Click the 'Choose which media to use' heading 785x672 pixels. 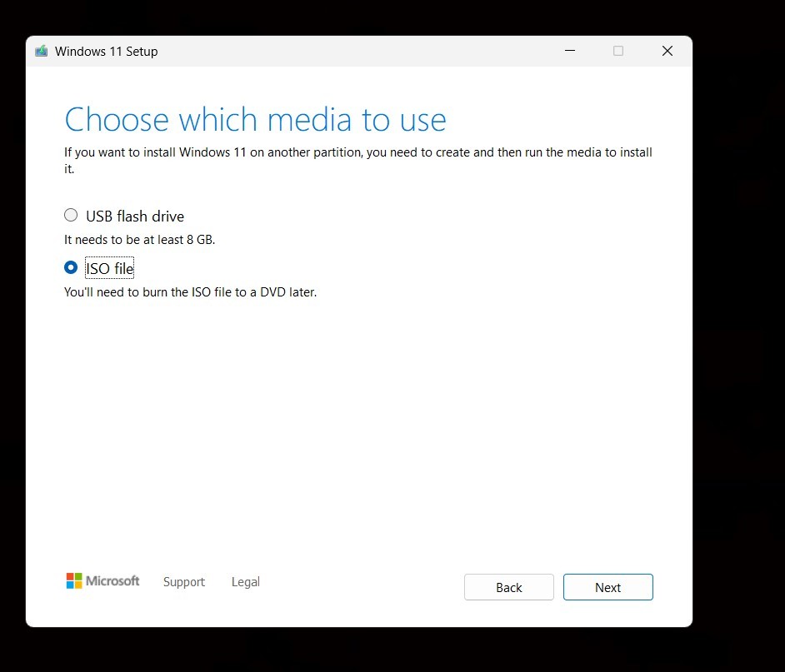click(x=255, y=120)
